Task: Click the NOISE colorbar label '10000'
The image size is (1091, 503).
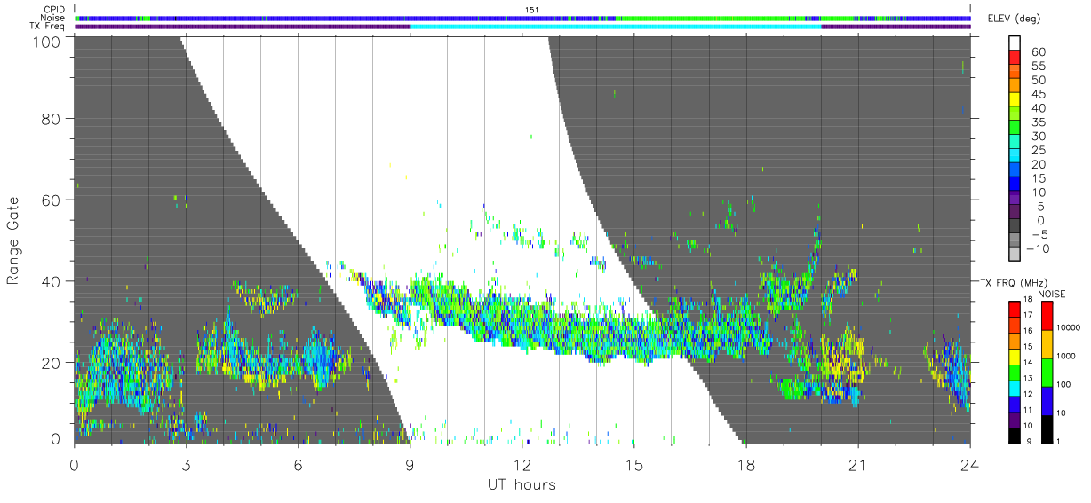Action: point(1068,327)
